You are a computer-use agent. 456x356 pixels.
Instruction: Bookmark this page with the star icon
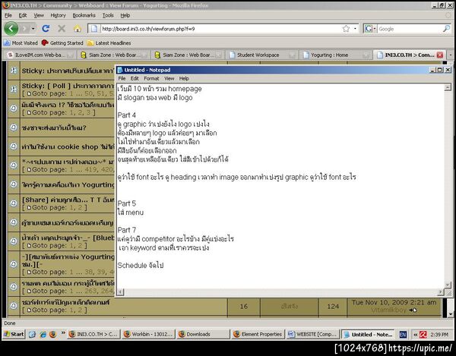346,29
